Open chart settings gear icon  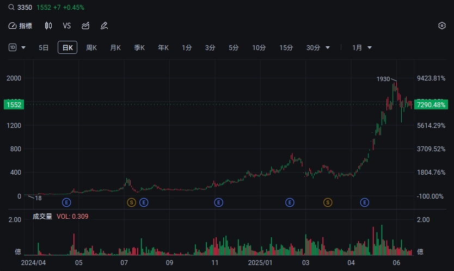442,26
